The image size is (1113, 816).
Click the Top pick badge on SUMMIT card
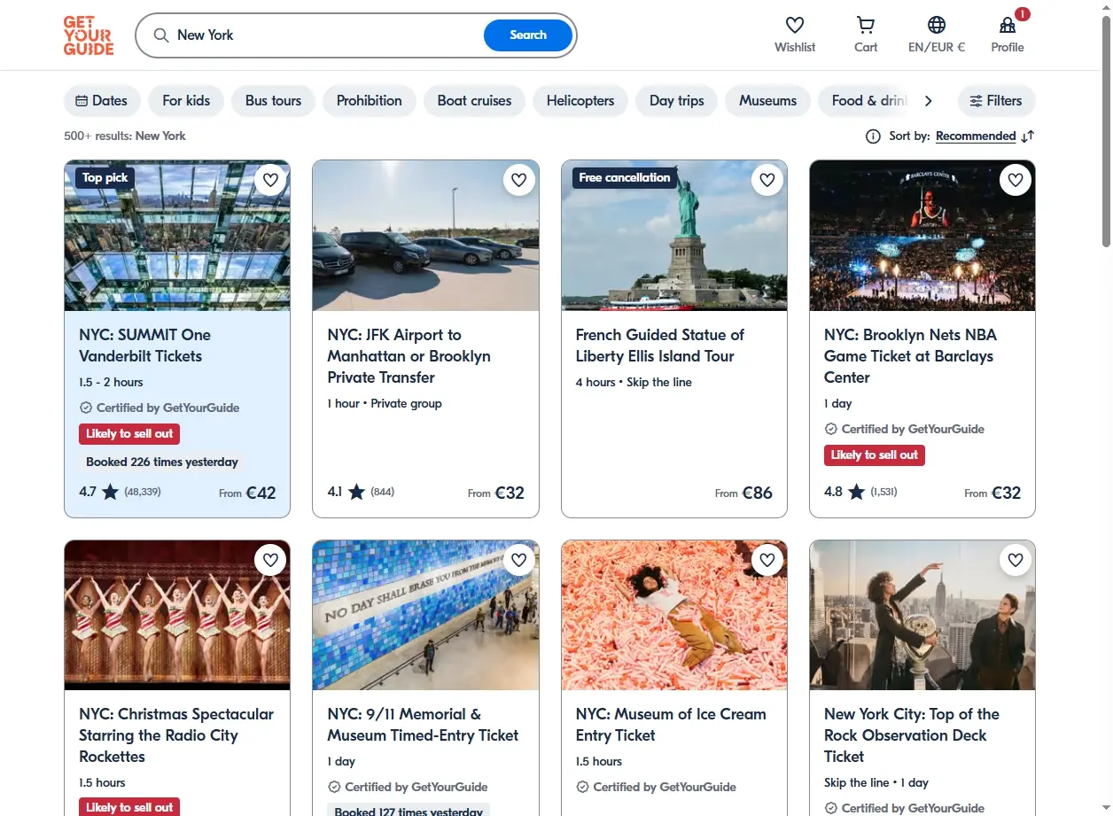click(x=105, y=178)
